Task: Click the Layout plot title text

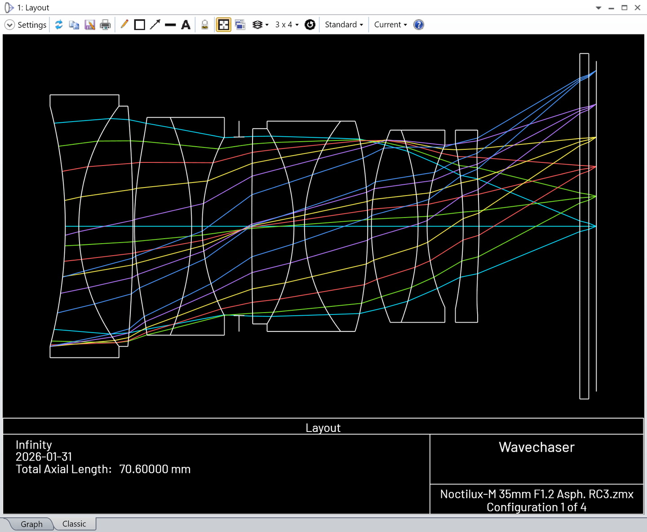Action: (323, 428)
